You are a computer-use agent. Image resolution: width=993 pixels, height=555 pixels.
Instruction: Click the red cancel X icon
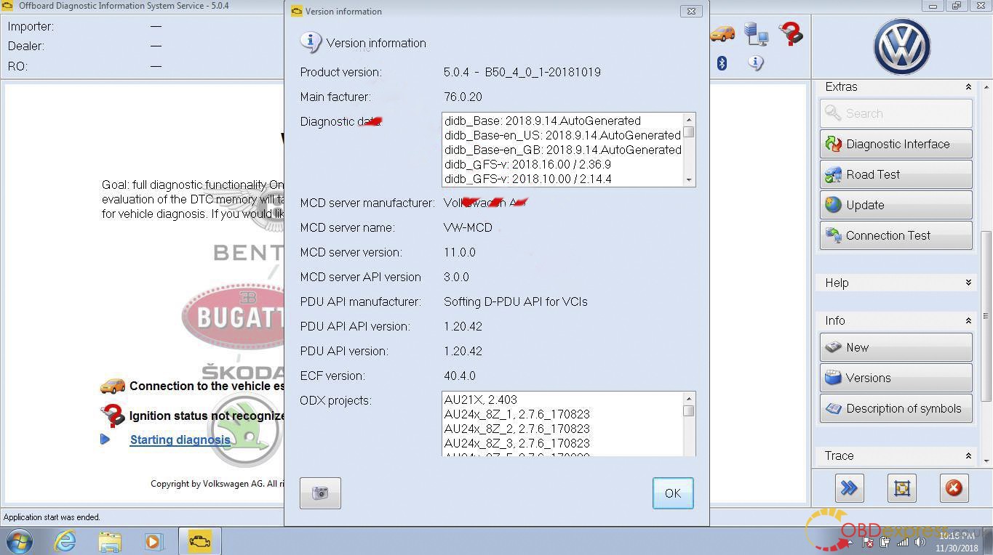pos(954,488)
